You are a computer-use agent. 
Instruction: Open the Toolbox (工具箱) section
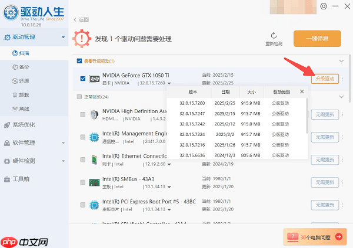click(x=34, y=179)
